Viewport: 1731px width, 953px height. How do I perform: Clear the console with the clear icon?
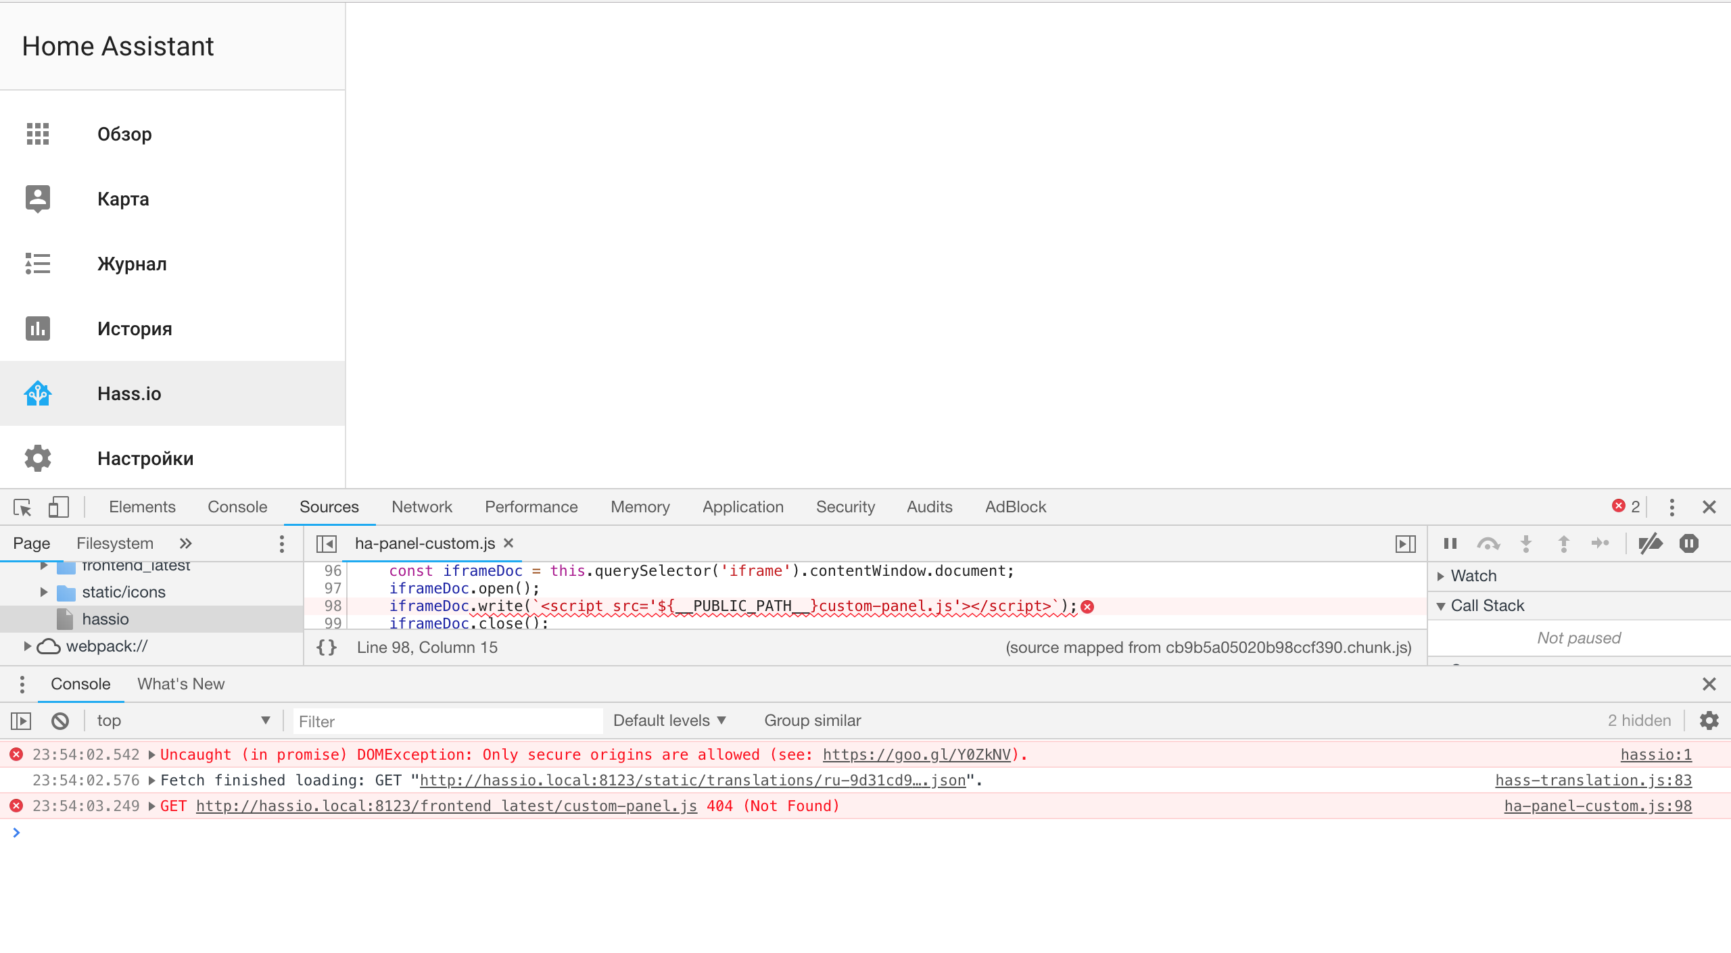click(60, 720)
